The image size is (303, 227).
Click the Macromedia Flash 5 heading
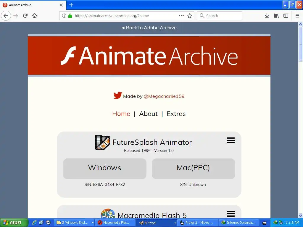tap(152, 215)
